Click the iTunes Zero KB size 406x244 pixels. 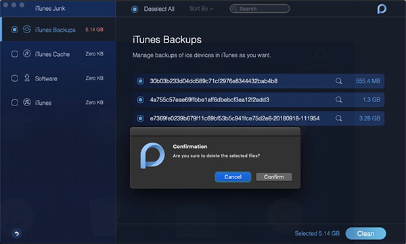(x=94, y=103)
